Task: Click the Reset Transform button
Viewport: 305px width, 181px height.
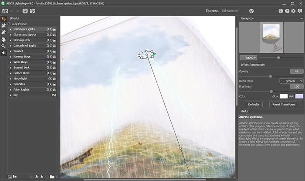Action: coord(283,104)
